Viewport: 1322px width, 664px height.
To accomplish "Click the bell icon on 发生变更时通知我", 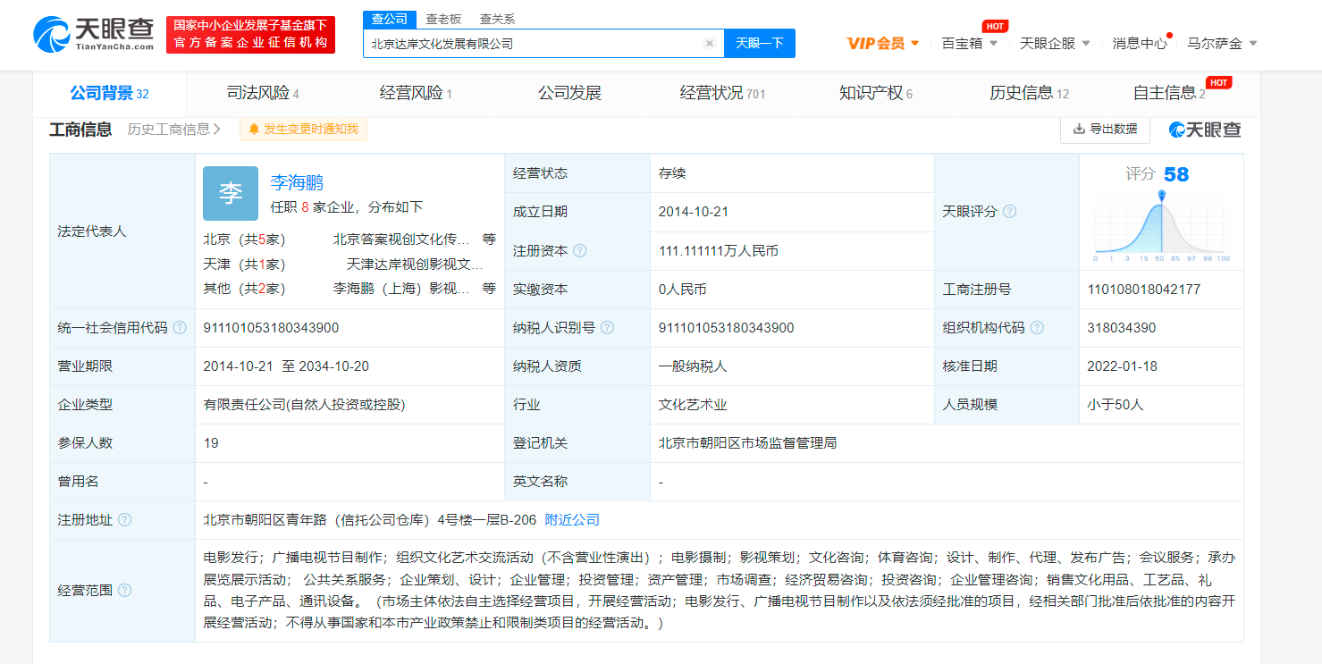I will coord(255,130).
